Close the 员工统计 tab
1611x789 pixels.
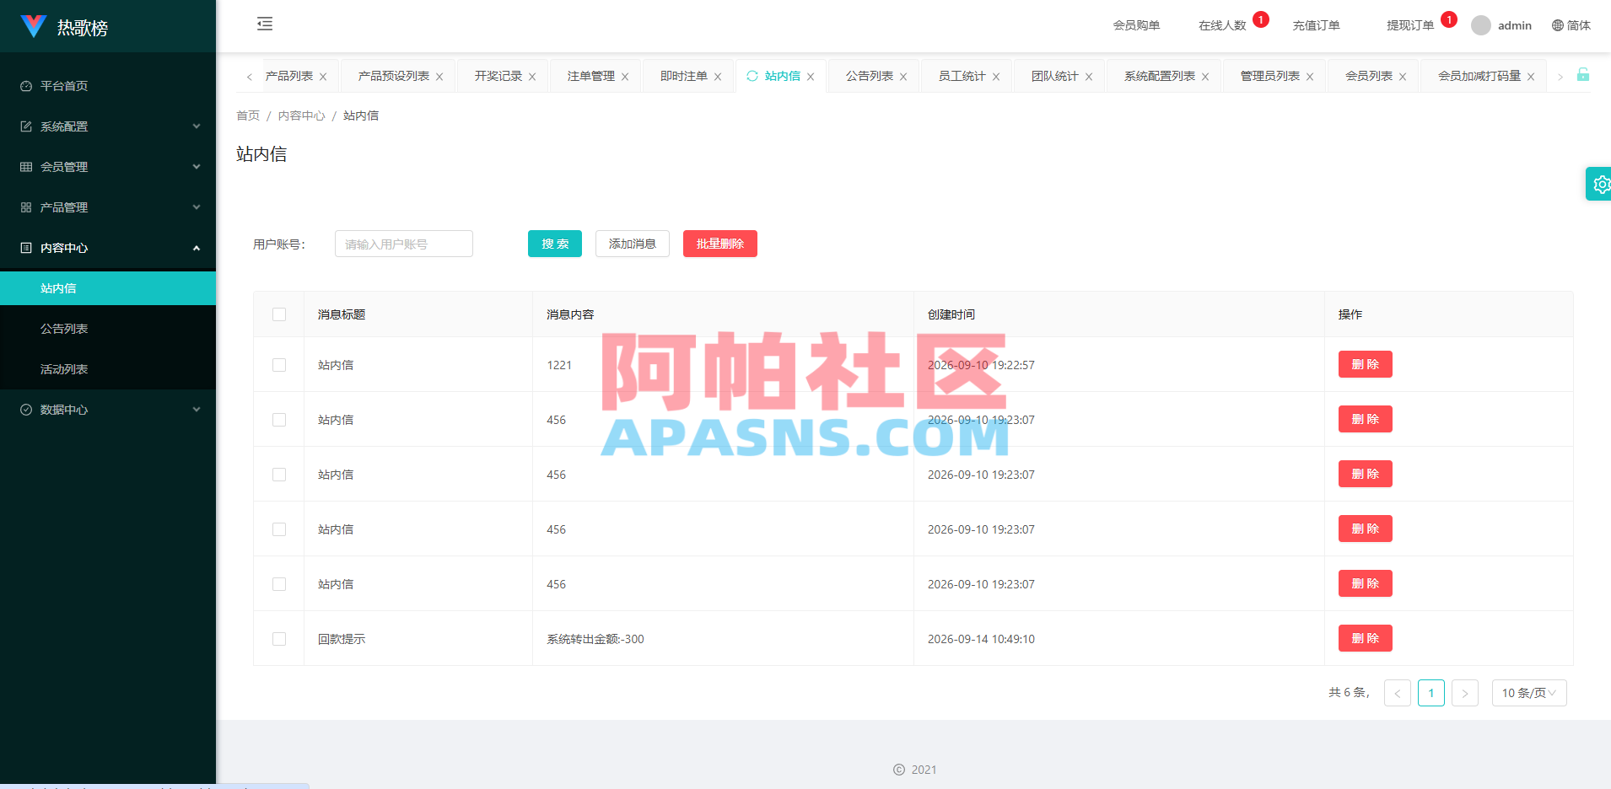[x=996, y=77]
